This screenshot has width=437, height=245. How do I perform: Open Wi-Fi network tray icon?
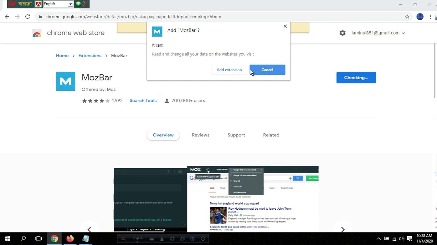(394, 239)
